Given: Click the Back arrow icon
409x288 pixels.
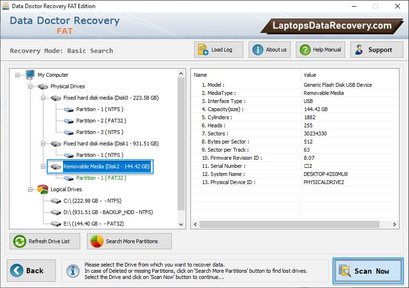Looking at the screenshot, I should 17,270.
